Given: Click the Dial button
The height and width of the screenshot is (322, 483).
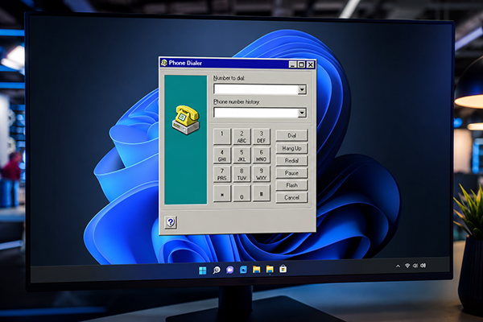Looking at the screenshot, I should 291,135.
